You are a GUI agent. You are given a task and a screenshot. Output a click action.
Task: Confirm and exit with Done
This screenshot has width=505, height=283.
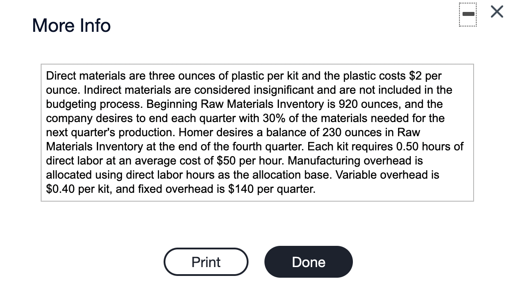[308, 262]
